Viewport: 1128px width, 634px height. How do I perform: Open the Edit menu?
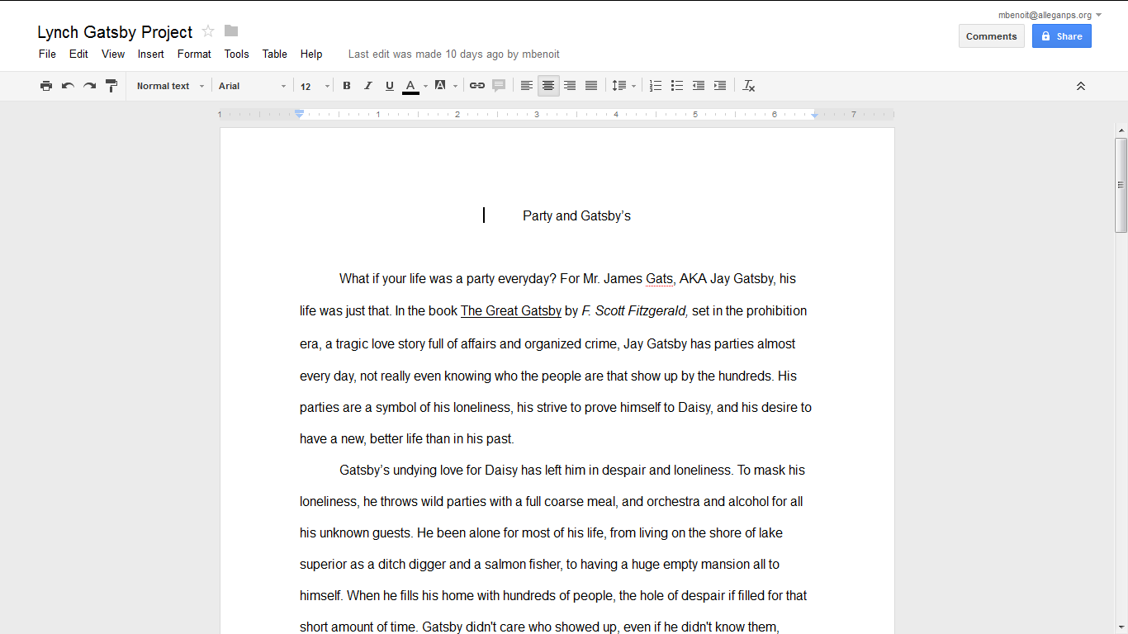click(x=78, y=54)
